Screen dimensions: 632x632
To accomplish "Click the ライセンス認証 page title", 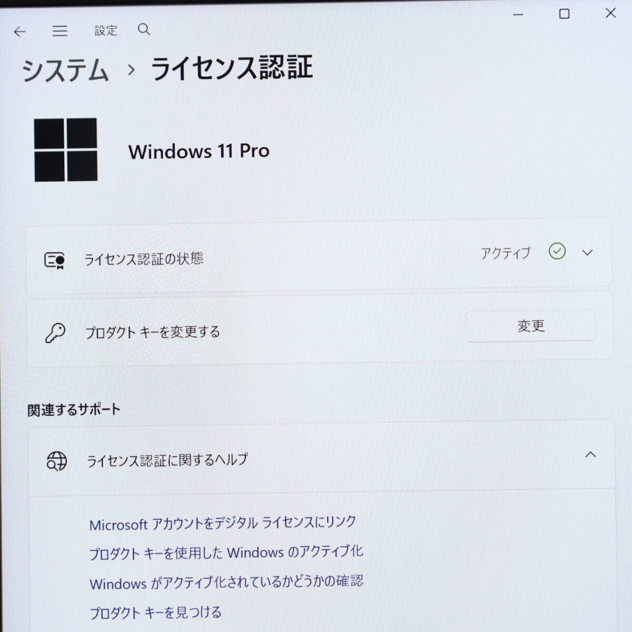I will pos(232,68).
